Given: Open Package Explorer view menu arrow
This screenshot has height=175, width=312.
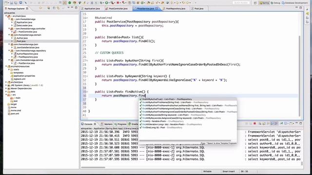Looking at the screenshot, I should 68,8.
